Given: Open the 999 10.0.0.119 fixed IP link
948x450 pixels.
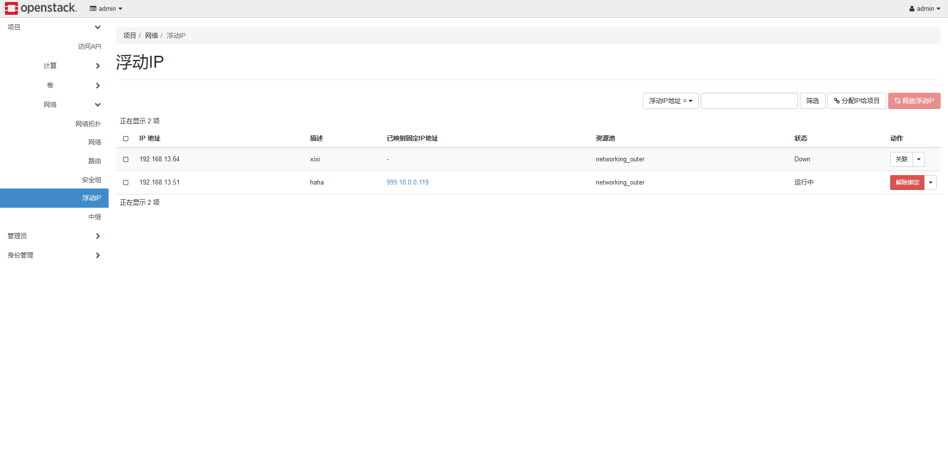Looking at the screenshot, I should 407,183.
